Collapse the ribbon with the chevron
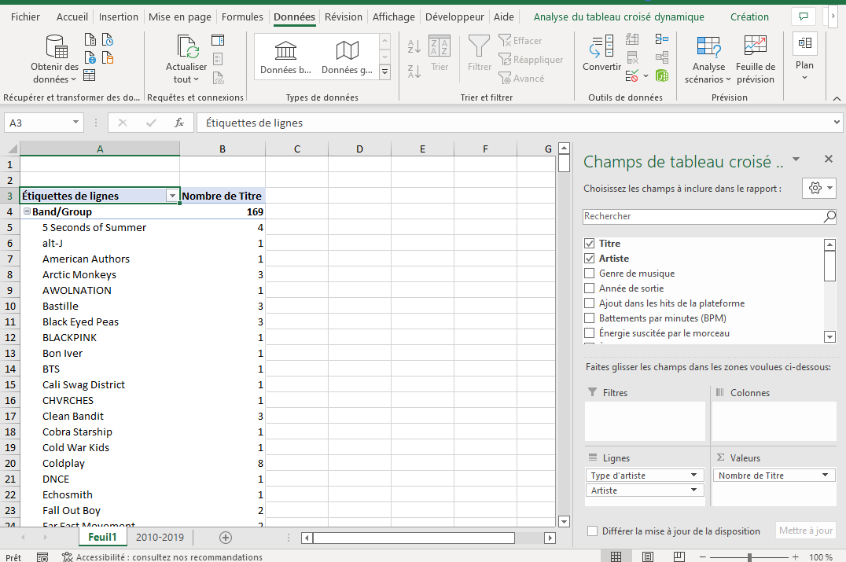The image size is (846, 562). tap(837, 98)
